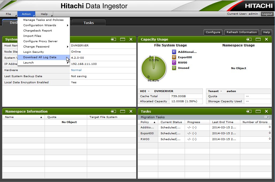Click legend icon D for Unused
Viewport: 275px width, 182px height.
[x=174, y=68]
